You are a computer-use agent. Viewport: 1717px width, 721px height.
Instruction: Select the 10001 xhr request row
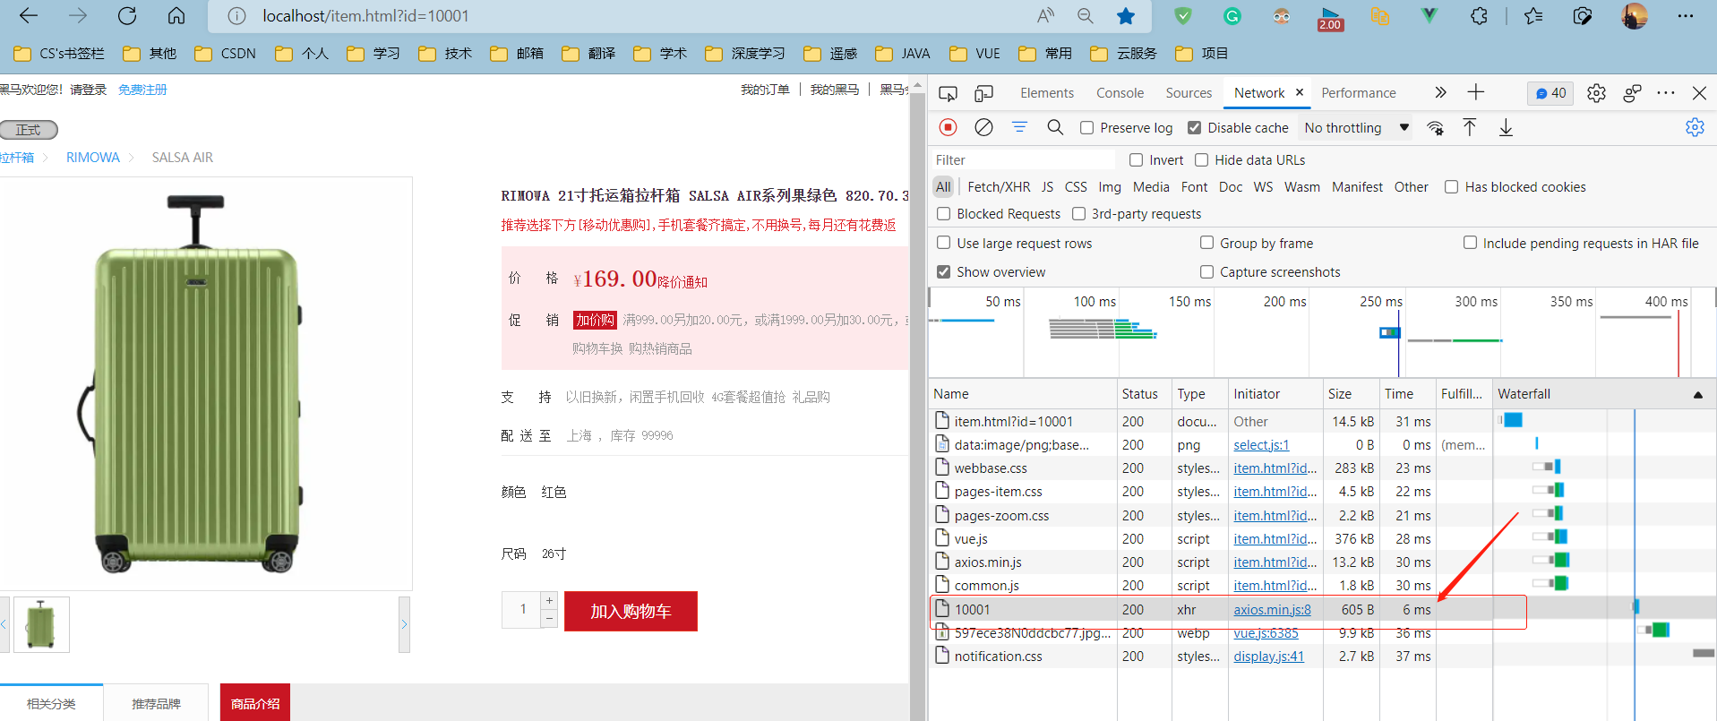tap(1210, 610)
